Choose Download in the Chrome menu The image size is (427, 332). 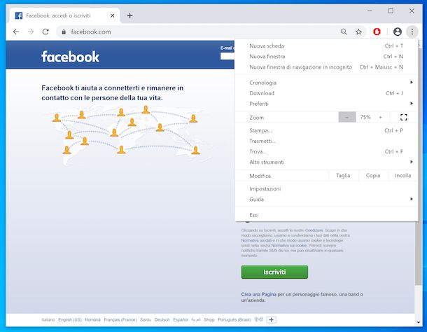coord(262,93)
